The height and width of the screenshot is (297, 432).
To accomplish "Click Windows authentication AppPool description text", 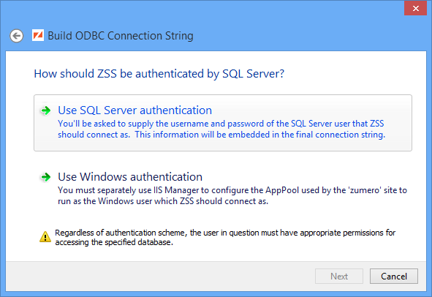I will pos(232,195).
